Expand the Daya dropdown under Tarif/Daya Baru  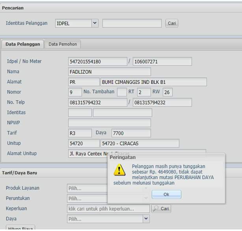[146, 218]
